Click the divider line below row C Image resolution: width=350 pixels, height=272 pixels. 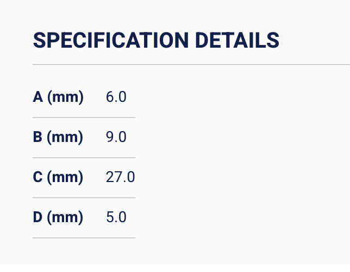(84, 198)
